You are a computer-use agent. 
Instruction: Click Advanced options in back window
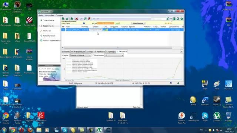(82, 107)
